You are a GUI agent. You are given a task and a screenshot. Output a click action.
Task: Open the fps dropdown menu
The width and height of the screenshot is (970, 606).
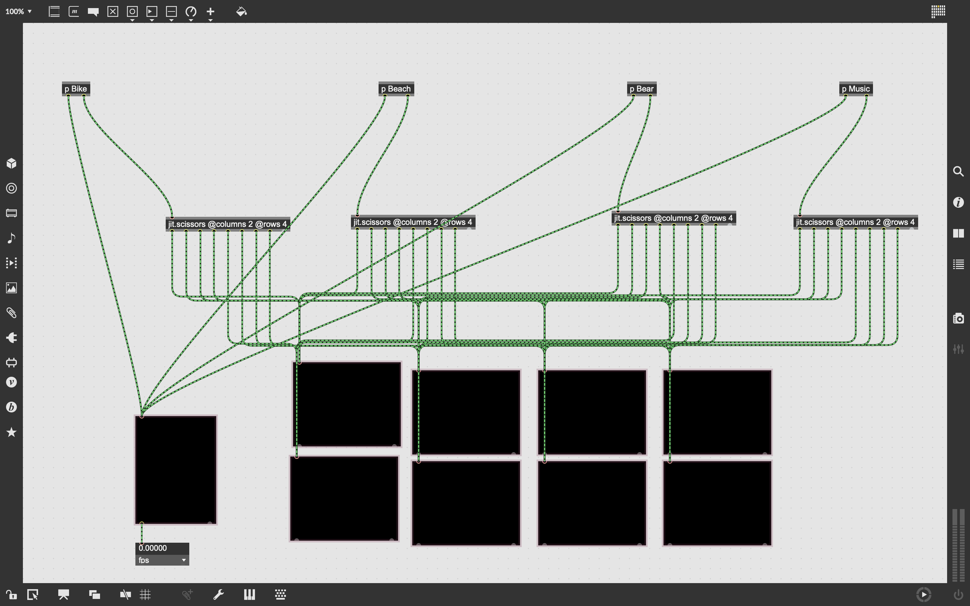[x=162, y=560]
